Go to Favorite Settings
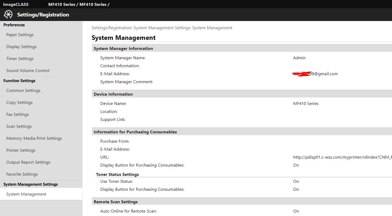 coord(22,174)
